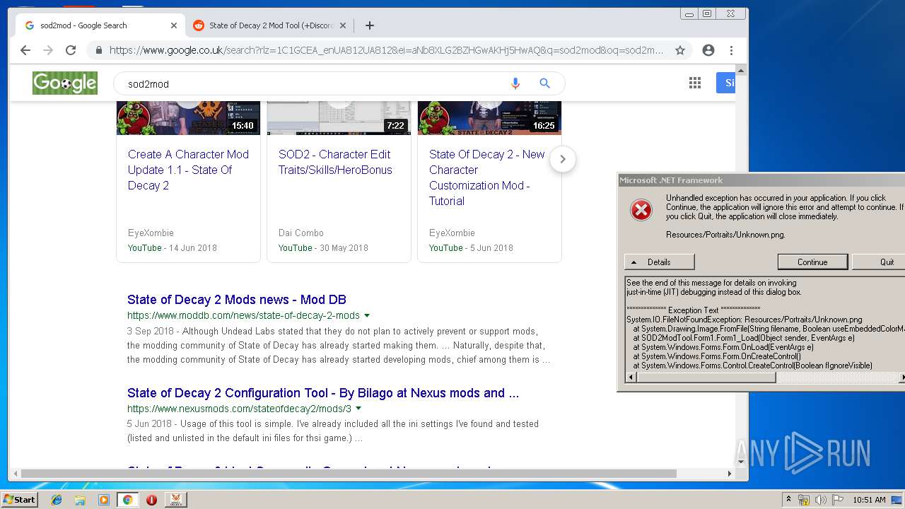The width and height of the screenshot is (905, 509).
Task: Click the blue search magnifier icon
Action: (545, 83)
